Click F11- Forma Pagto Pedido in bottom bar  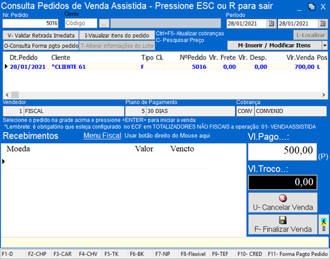[x=297, y=254]
